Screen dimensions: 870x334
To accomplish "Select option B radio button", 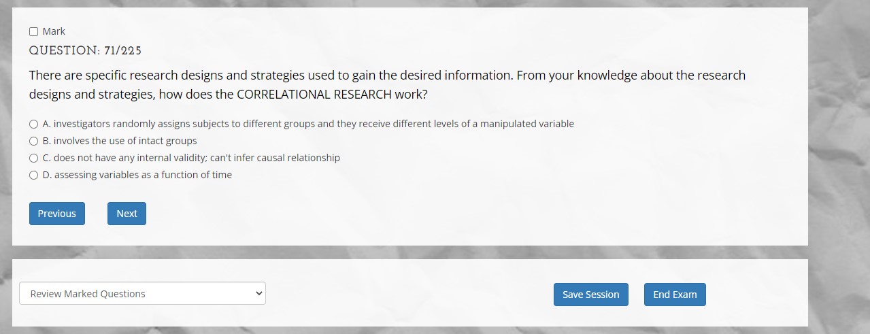I will 33,141.
